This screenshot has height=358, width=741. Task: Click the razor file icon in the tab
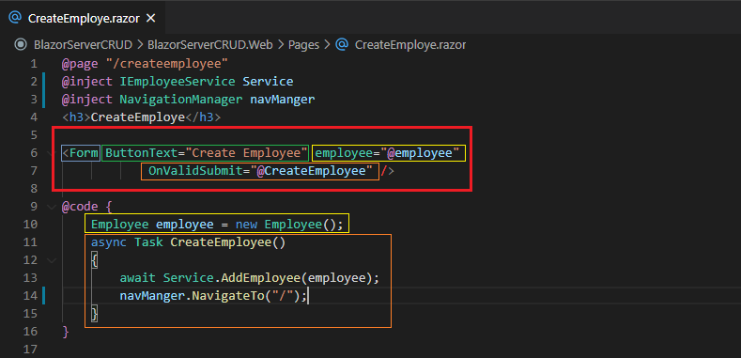tap(15, 18)
